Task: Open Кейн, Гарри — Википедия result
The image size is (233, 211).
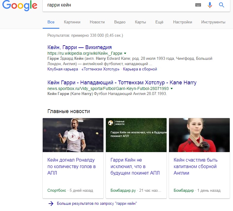Action: click(x=79, y=47)
